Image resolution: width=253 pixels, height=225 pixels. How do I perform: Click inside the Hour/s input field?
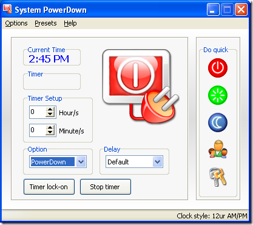pyautogui.click(x=38, y=112)
